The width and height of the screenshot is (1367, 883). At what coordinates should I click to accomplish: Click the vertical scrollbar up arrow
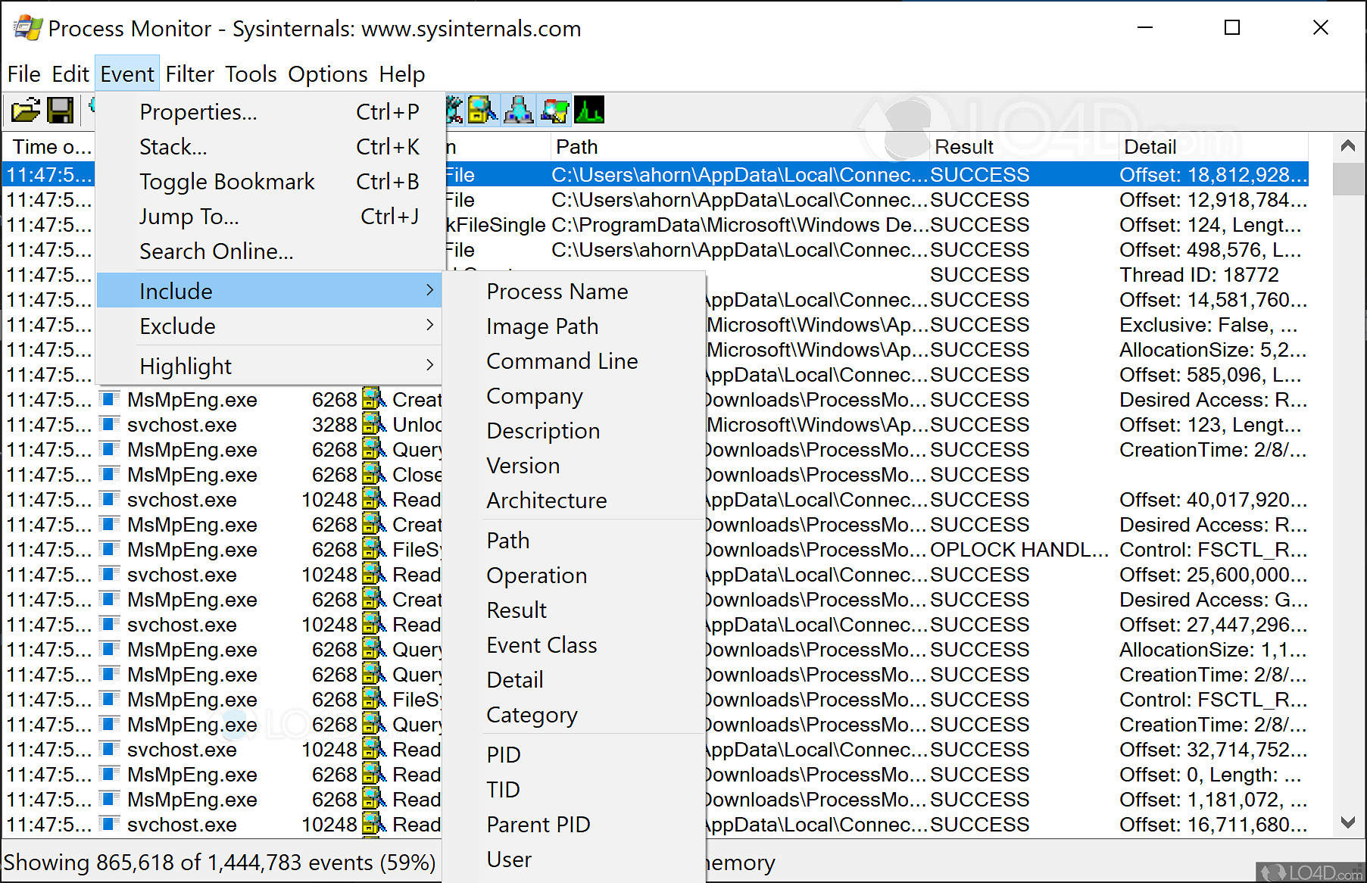(x=1348, y=146)
